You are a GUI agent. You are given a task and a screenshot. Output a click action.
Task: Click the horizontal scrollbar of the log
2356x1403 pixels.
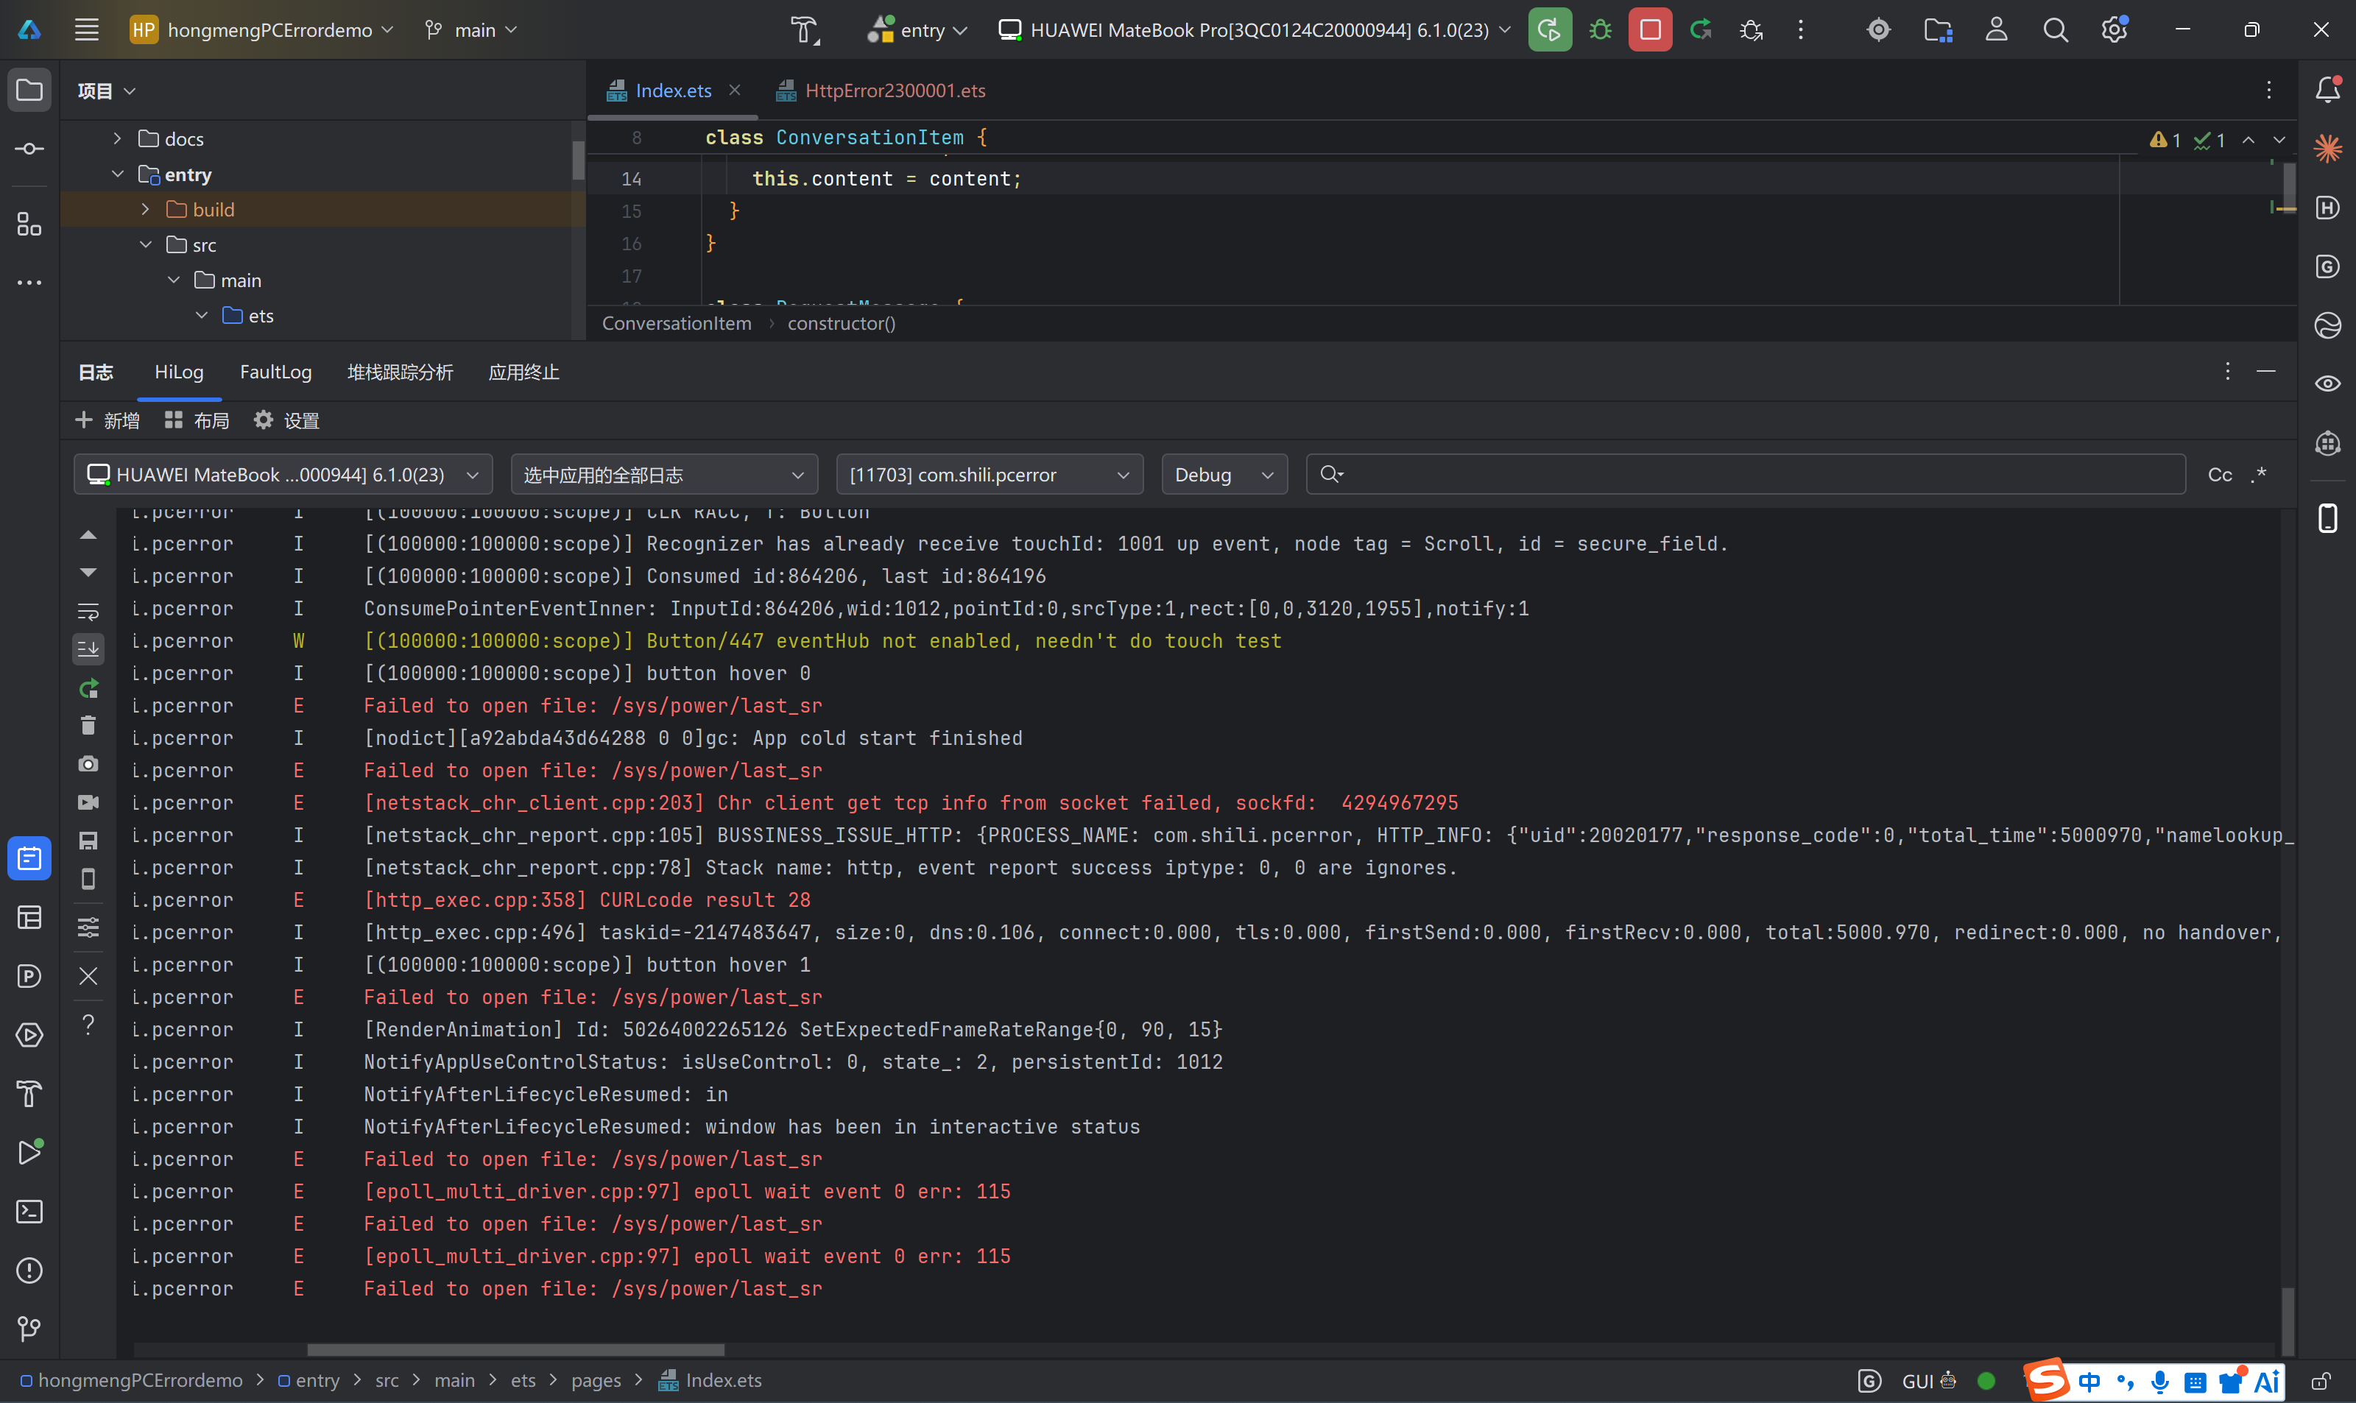tap(515, 1350)
